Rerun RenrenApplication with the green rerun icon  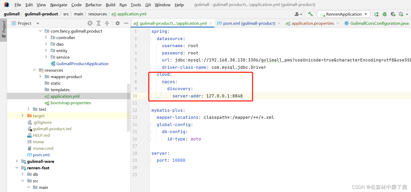[x=376, y=14]
